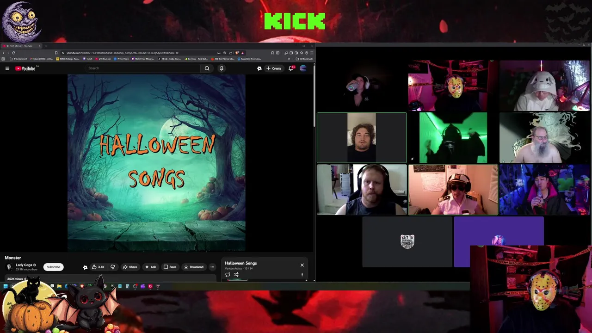Open the bookmark icon beside the URL
592x333 pixels.
56,53
